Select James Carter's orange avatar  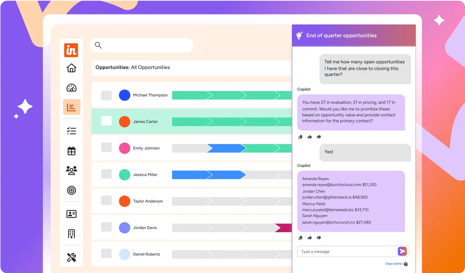click(125, 122)
